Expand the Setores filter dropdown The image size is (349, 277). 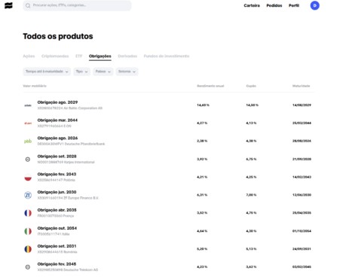click(x=127, y=72)
